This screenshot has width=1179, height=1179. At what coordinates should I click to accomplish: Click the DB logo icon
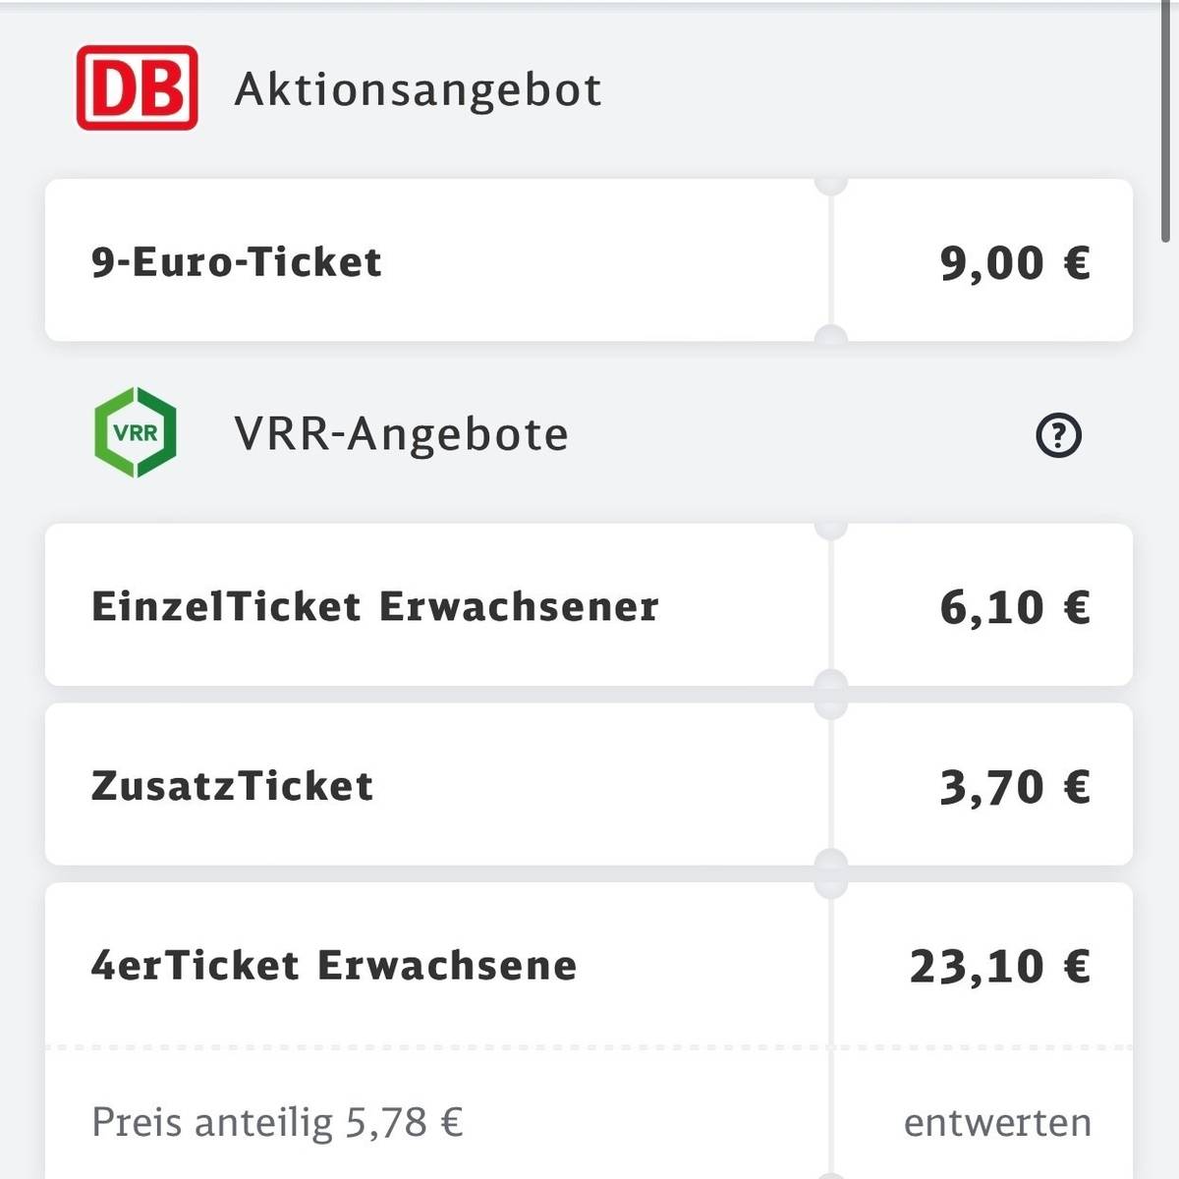tap(138, 89)
